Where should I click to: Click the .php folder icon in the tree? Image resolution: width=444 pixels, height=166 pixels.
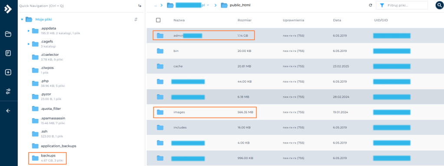coord(35,83)
